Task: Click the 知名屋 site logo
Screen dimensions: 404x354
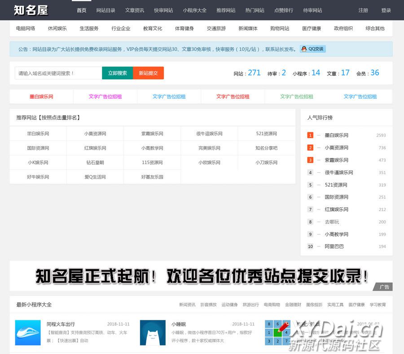Action: 31,10
